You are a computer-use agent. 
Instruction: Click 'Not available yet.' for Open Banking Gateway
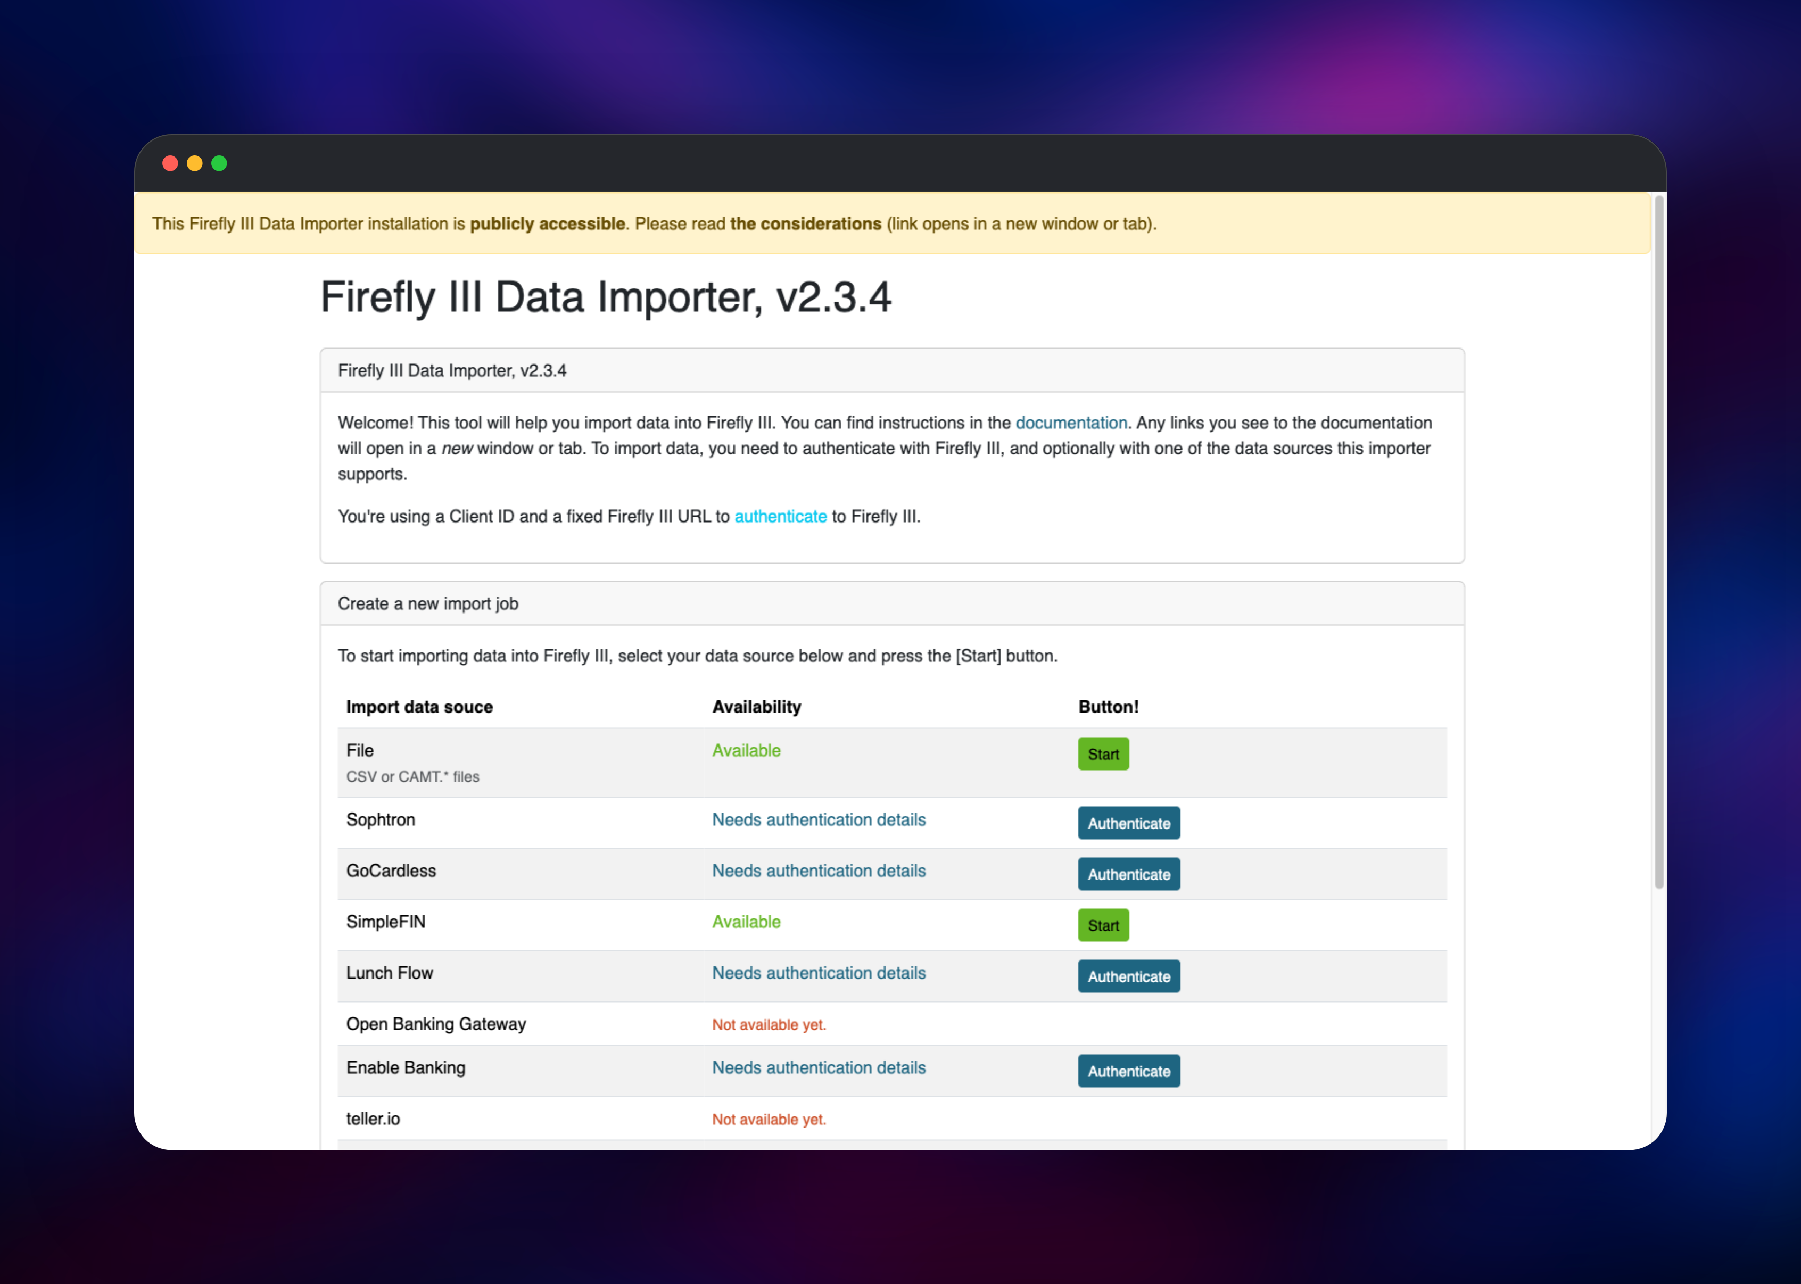click(x=769, y=1025)
